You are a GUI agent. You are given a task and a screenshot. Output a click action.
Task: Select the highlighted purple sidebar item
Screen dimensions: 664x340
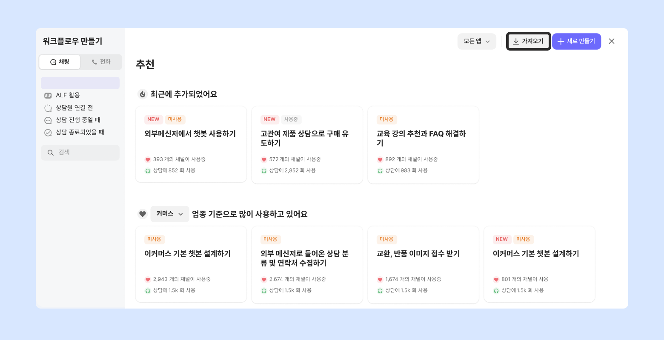(80, 83)
